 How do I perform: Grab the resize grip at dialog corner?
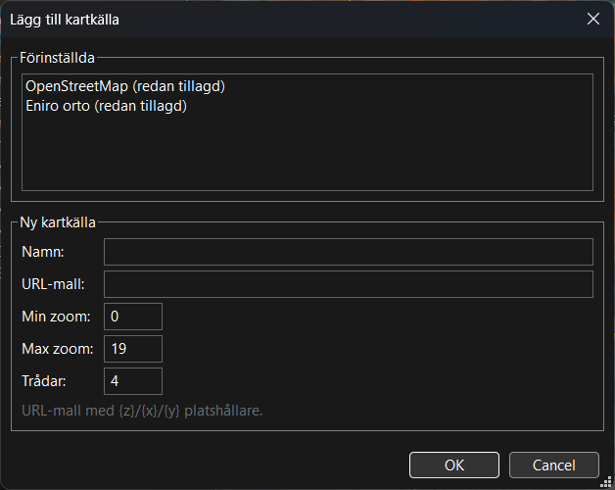pyautogui.click(x=606, y=481)
